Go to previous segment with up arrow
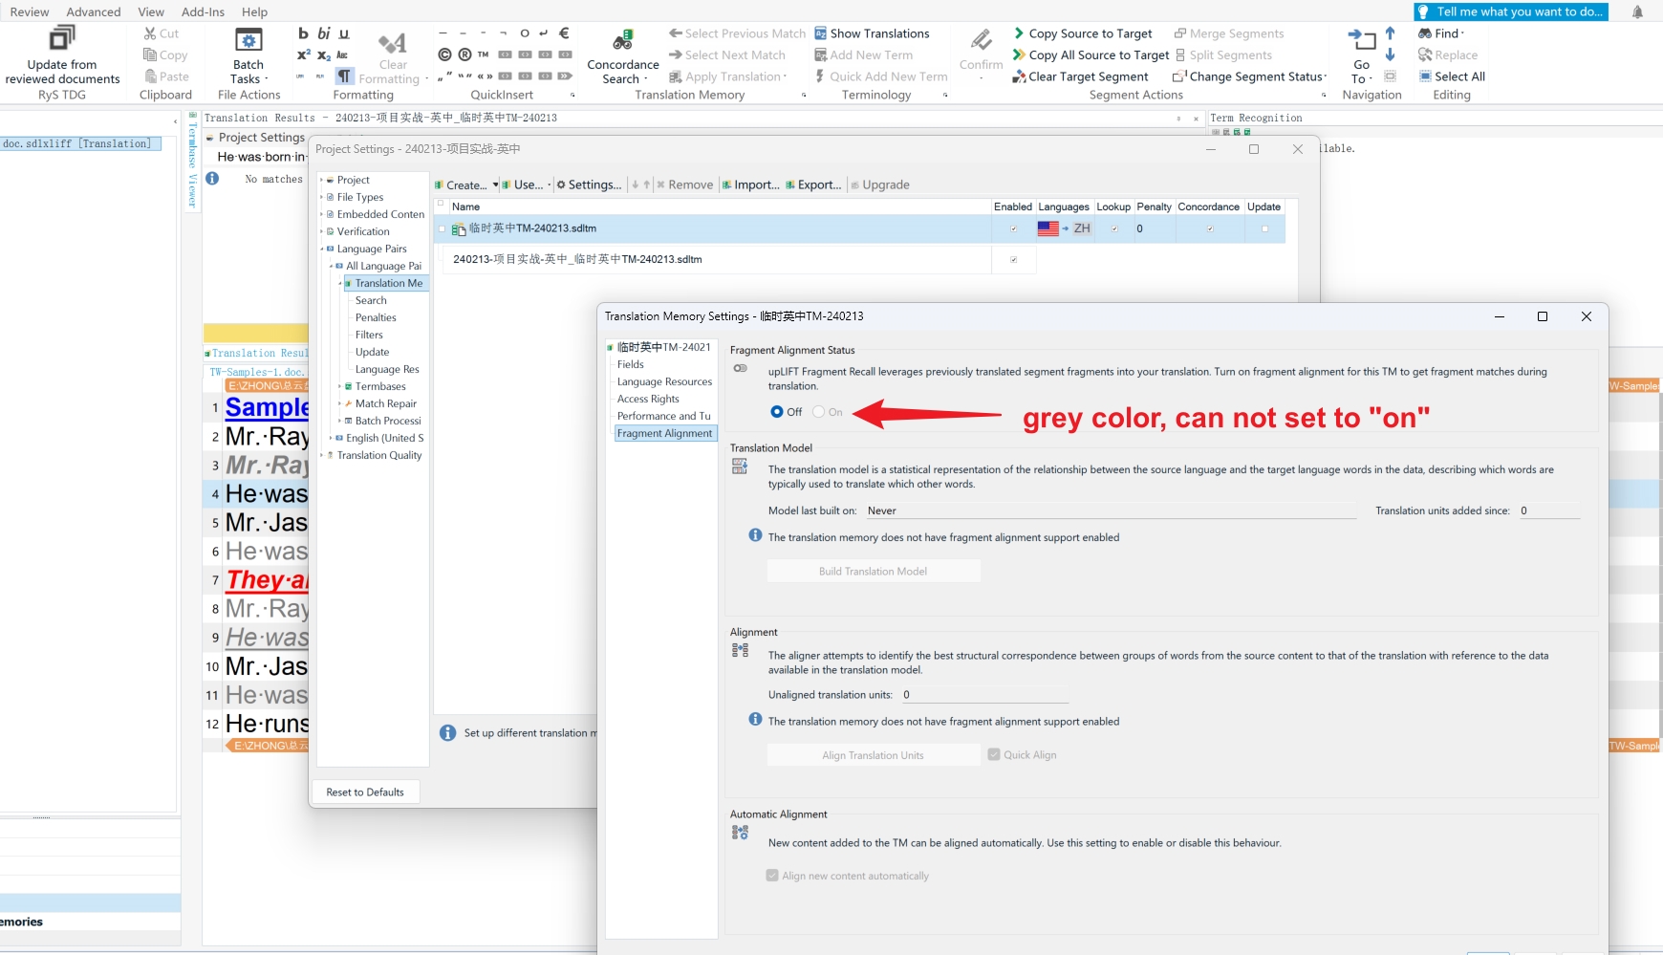 click(1390, 33)
